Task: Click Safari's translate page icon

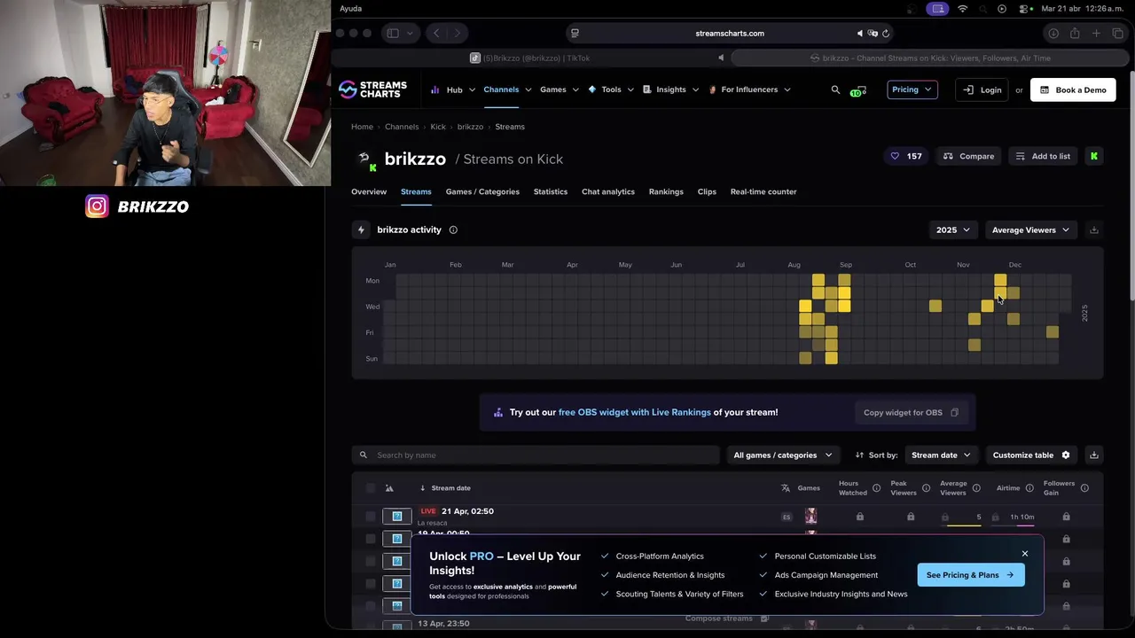Action: (873, 34)
